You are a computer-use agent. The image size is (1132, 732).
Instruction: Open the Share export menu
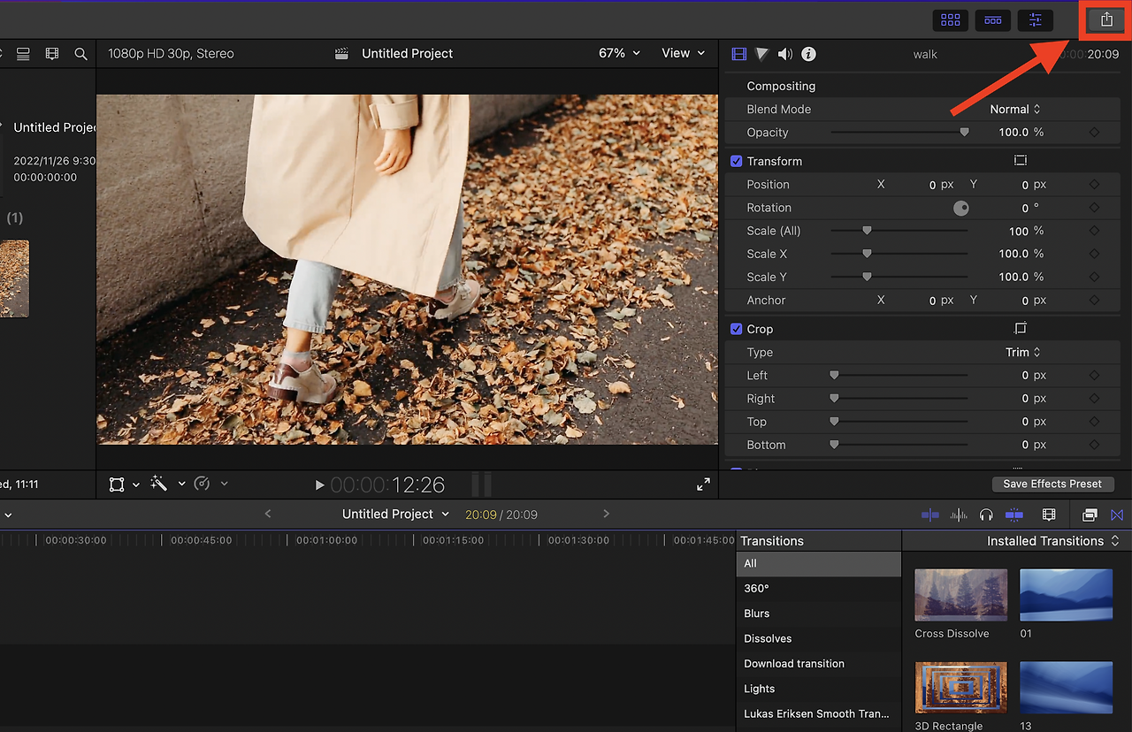point(1105,19)
